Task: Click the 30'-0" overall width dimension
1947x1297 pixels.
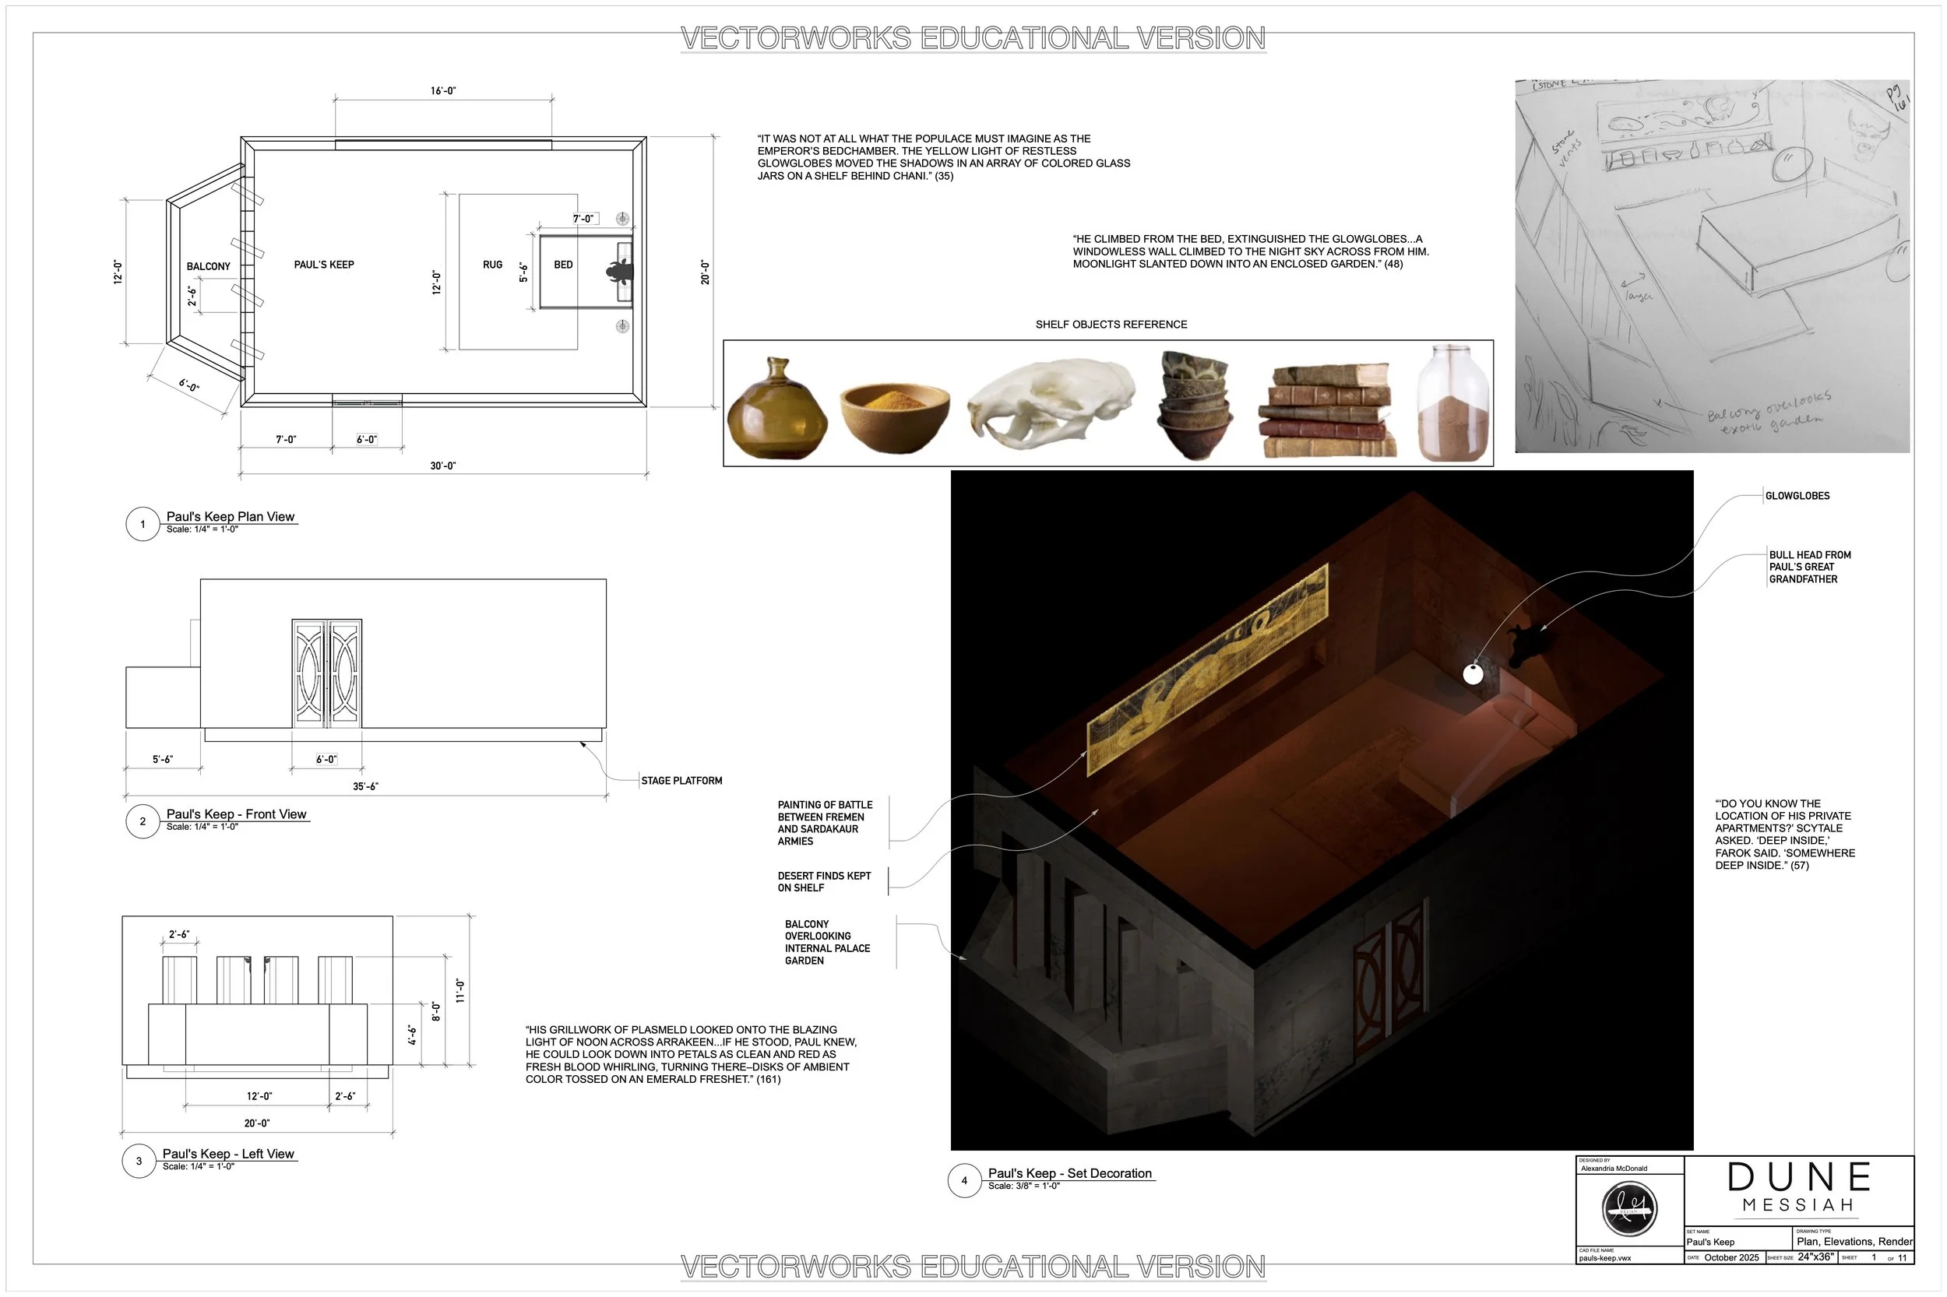Action: 442,466
